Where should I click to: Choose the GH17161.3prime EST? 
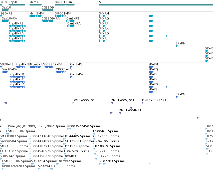point(94,139)
